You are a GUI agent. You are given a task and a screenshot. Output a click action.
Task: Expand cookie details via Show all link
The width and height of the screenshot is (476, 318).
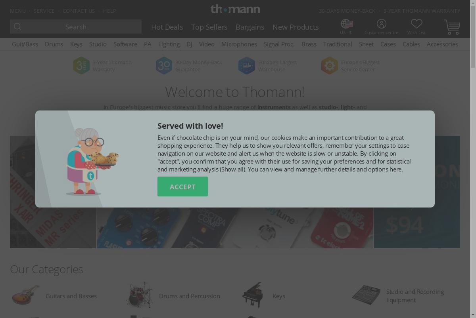coord(232,169)
